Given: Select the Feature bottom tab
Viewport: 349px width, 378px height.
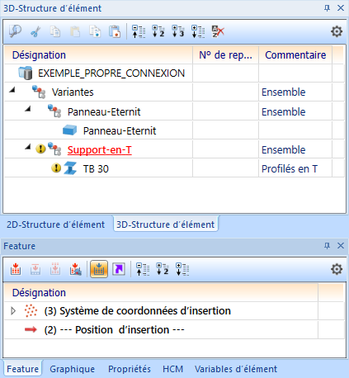Looking at the screenshot, I should pos(22,369).
